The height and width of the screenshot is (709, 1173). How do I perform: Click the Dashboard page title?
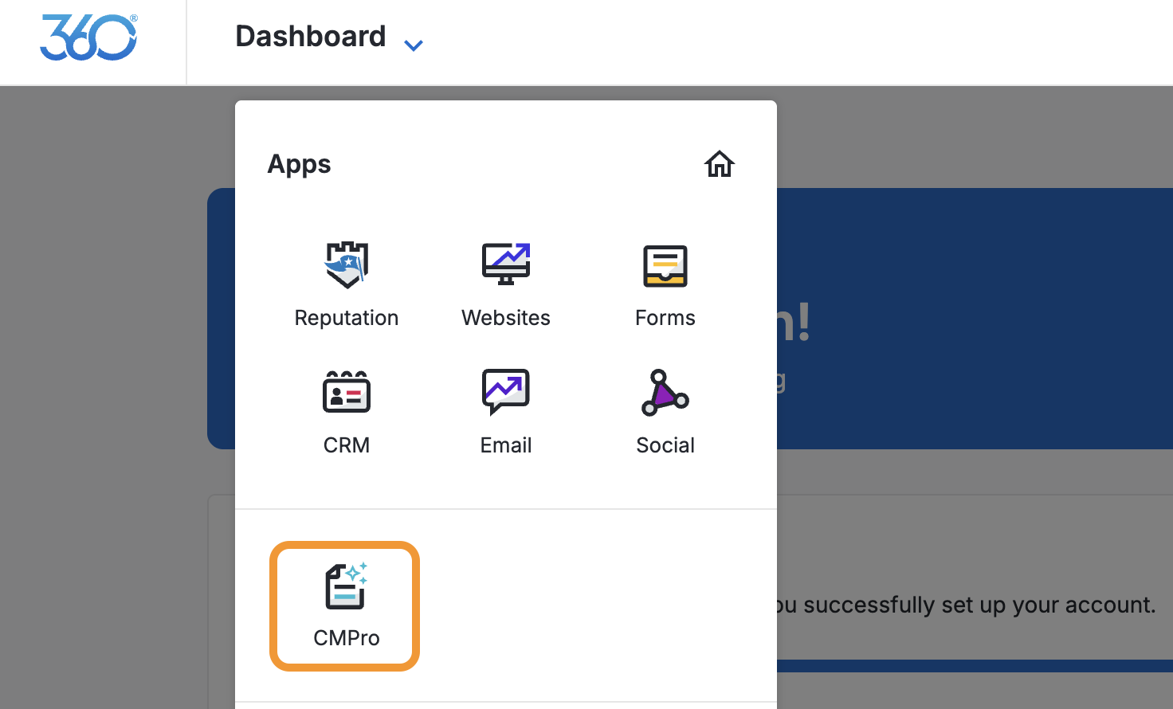(311, 37)
